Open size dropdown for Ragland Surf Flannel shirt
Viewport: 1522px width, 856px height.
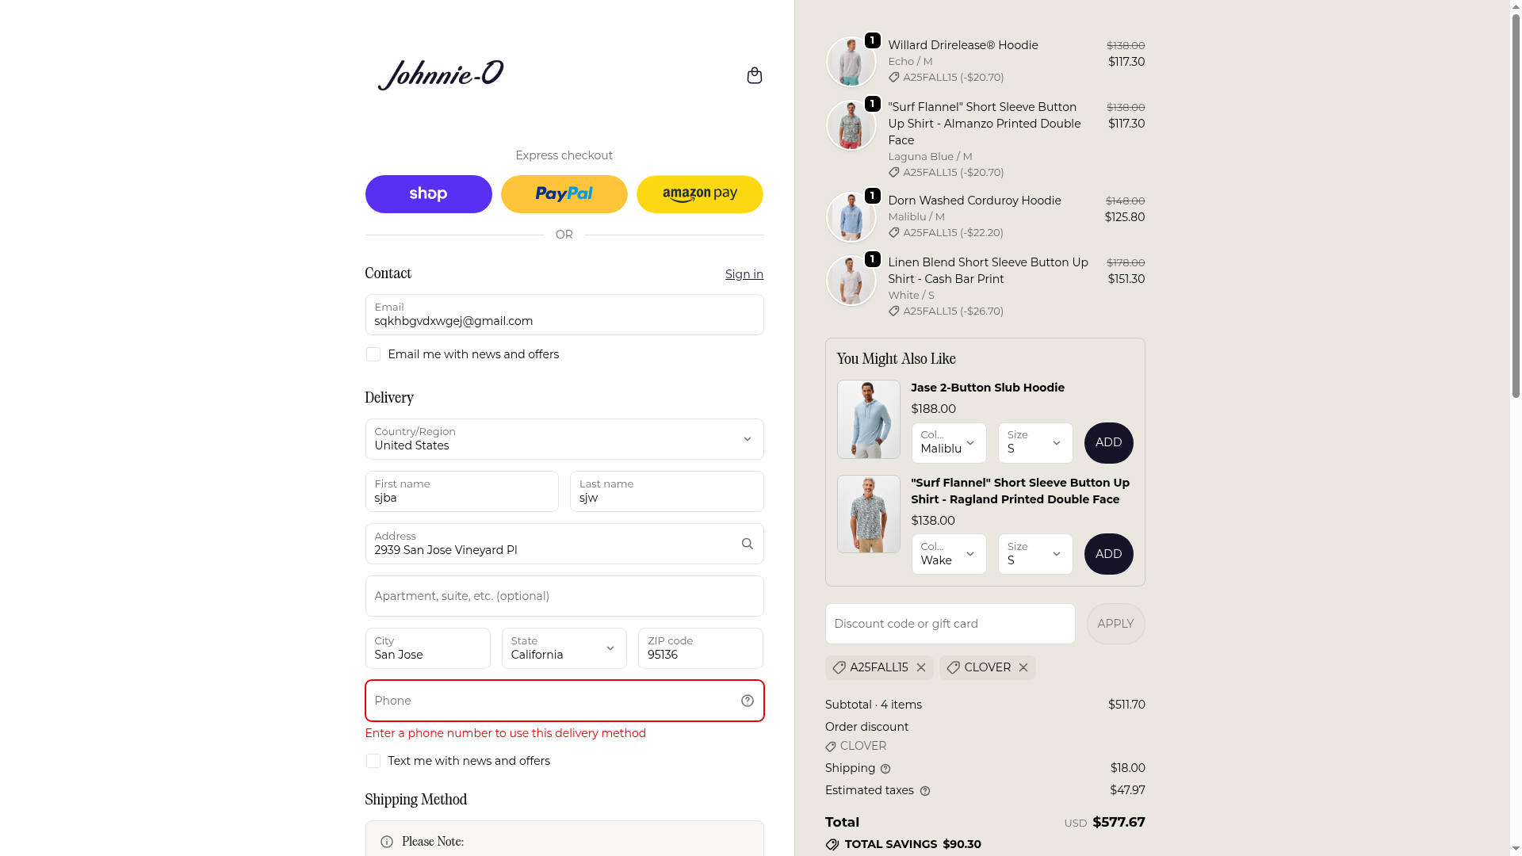(1035, 554)
